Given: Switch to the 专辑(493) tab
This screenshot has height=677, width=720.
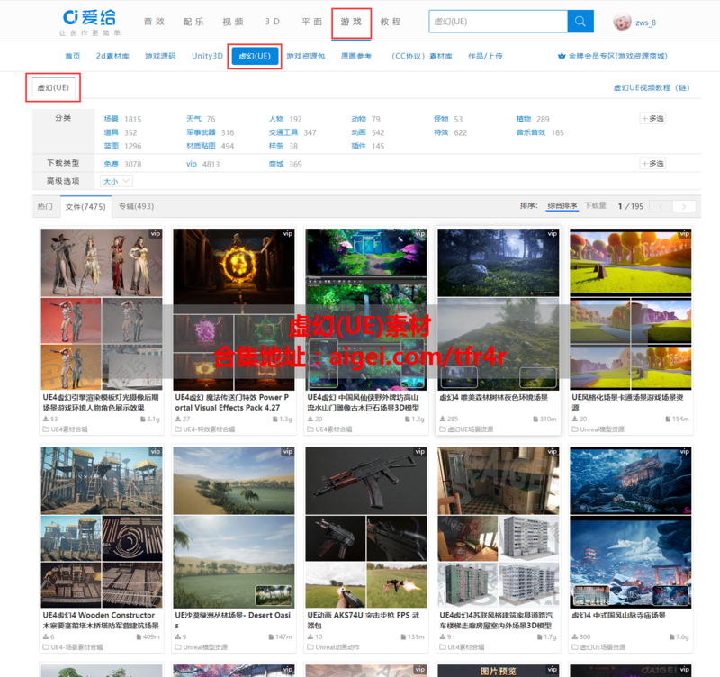Looking at the screenshot, I should (137, 207).
